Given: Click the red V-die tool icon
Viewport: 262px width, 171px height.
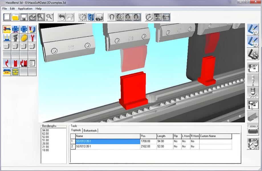Looking at the screenshot, I should point(15,63).
